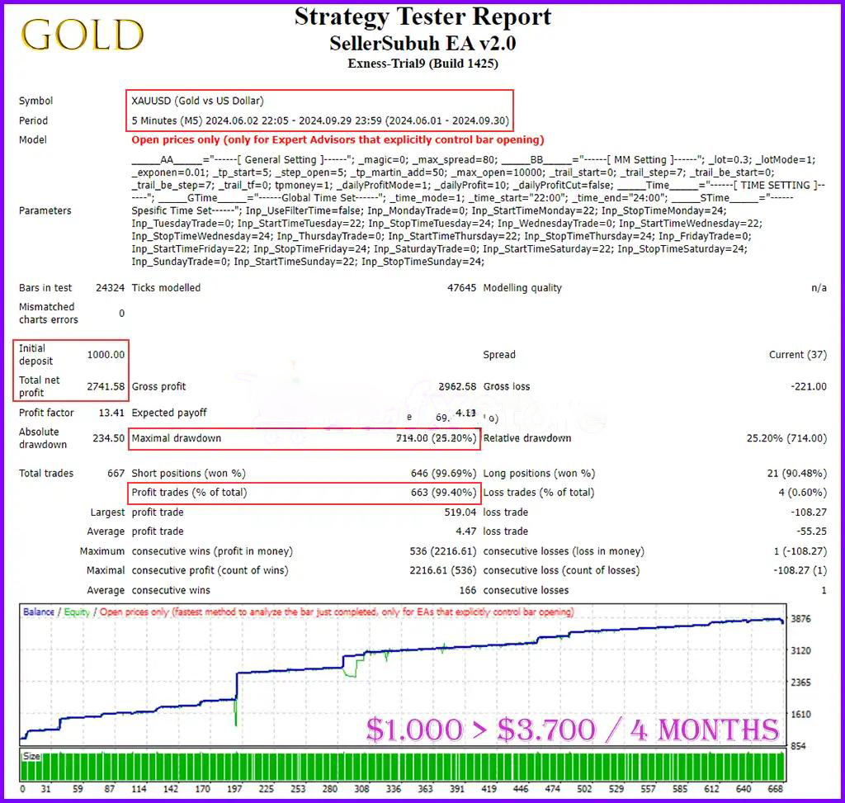The width and height of the screenshot is (845, 803).
Task: Select the 5 Minutes (M5) period line
Action: (x=320, y=120)
